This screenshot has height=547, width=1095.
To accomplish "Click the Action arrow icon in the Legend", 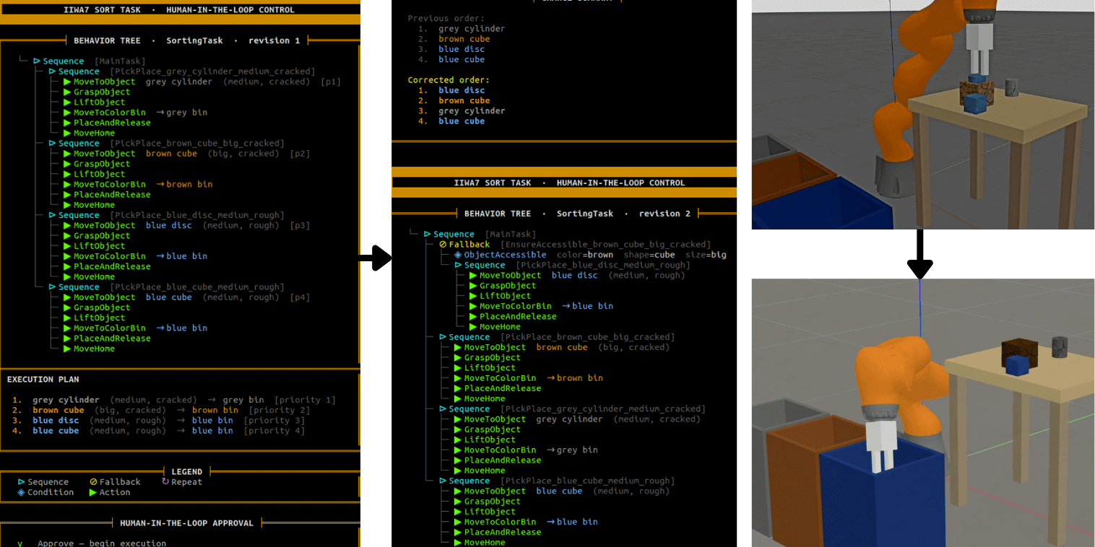I will [93, 492].
